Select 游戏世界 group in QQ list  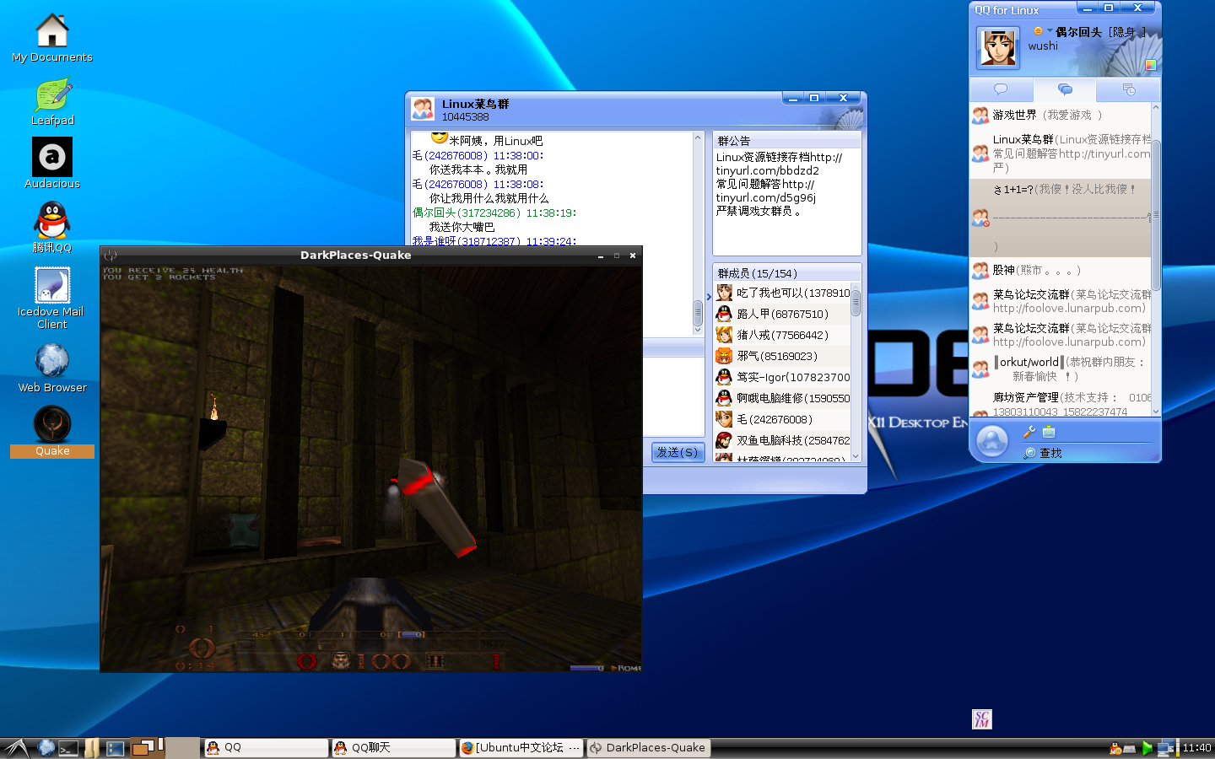(1061, 115)
